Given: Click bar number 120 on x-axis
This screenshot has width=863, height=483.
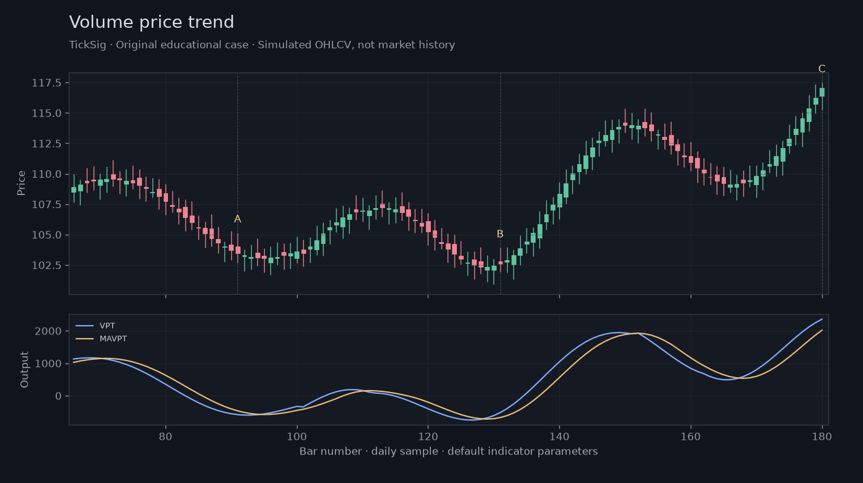Looking at the screenshot, I should point(428,435).
